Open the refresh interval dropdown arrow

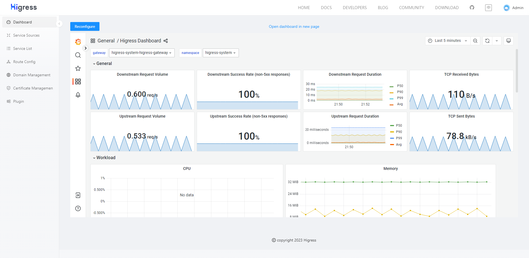pos(497,41)
